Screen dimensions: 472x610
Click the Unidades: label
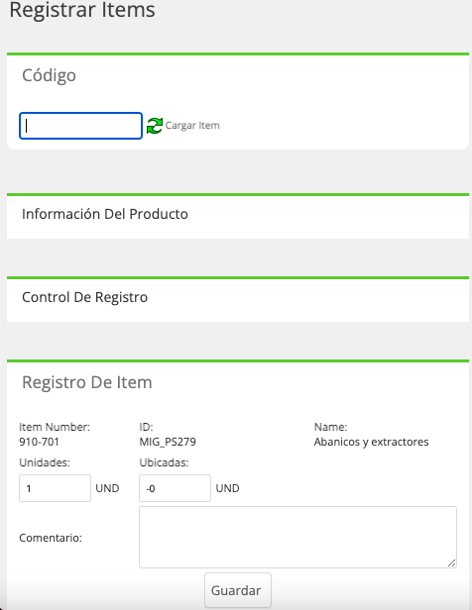[45, 462]
